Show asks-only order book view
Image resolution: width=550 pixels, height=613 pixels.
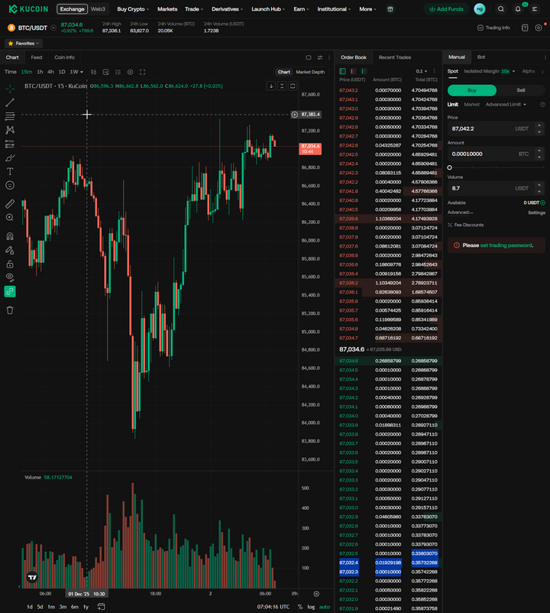(353, 71)
